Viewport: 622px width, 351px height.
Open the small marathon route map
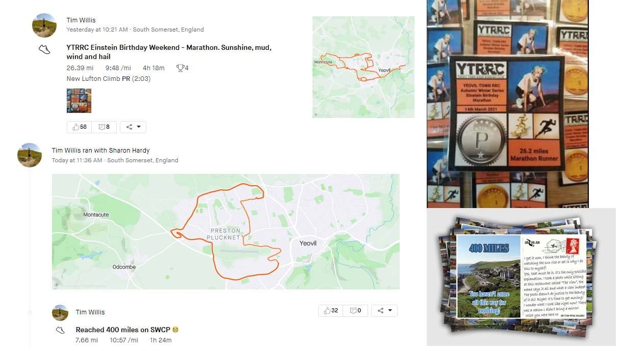click(x=364, y=67)
